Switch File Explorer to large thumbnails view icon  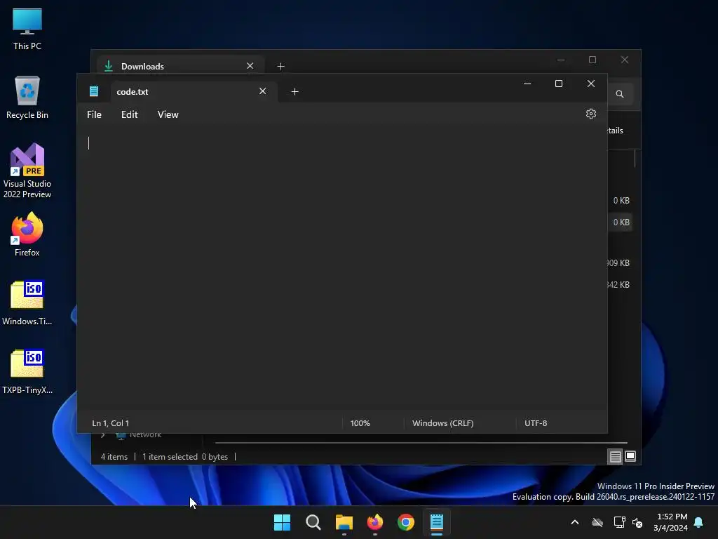(630, 456)
